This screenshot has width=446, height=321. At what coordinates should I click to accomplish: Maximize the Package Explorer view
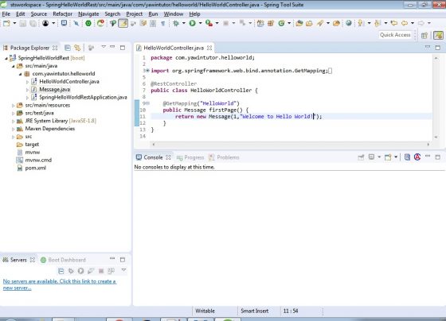(123, 48)
